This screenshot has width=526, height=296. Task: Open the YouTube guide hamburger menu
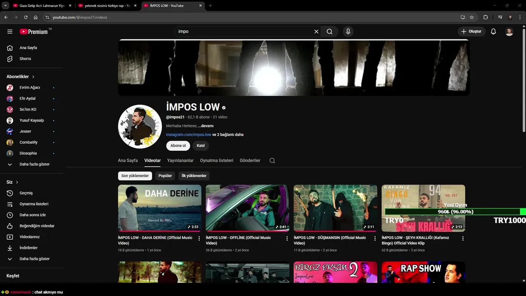click(10, 32)
